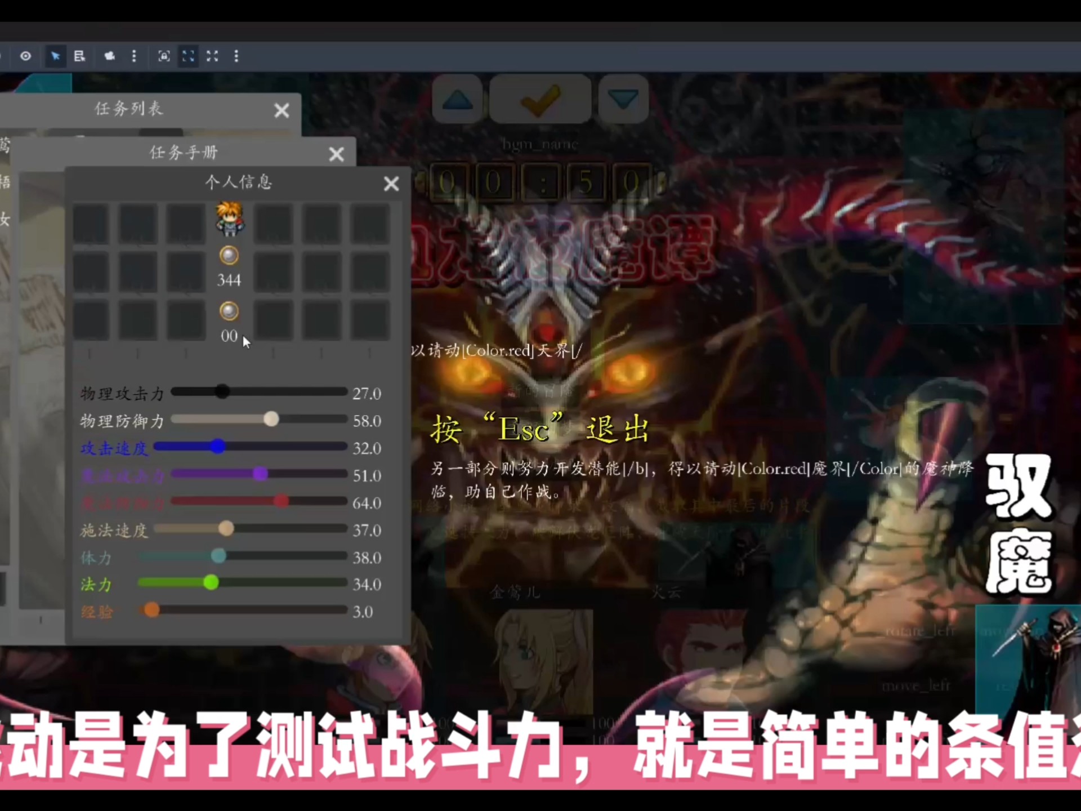Click the 58.0 defense value
This screenshot has height=811, width=1081.
click(x=367, y=421)
